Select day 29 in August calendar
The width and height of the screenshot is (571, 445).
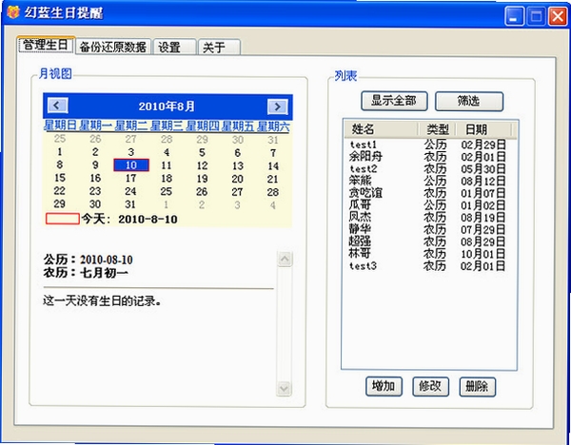pyautogui.click(x=60, y=203)
